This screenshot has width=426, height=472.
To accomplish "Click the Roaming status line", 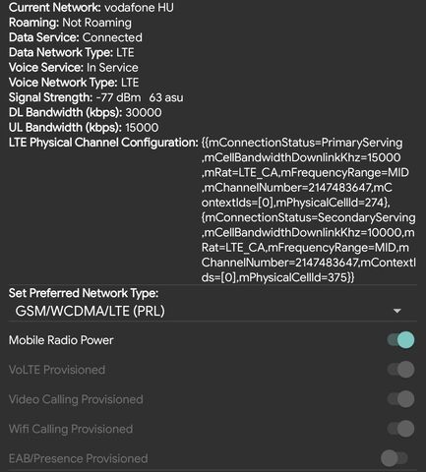I will 70,23.
